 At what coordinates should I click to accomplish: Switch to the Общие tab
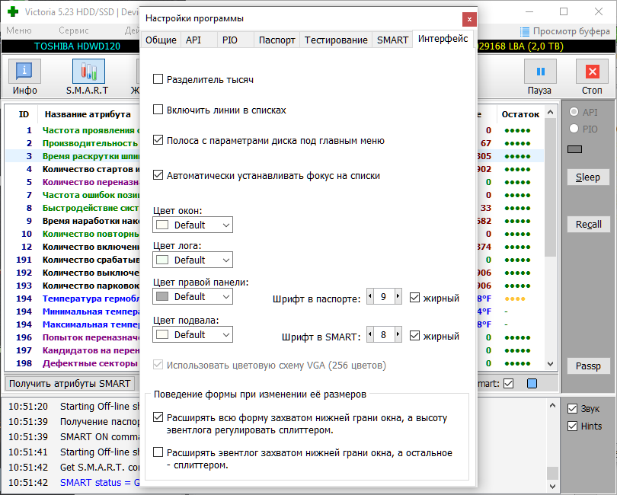tap(161, 40)
